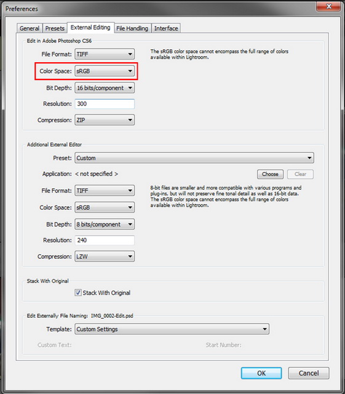Open the 16 bits/component Bit Depth dropdown
The width and height of the screenshot is (345, 394).
pos(105,88)
